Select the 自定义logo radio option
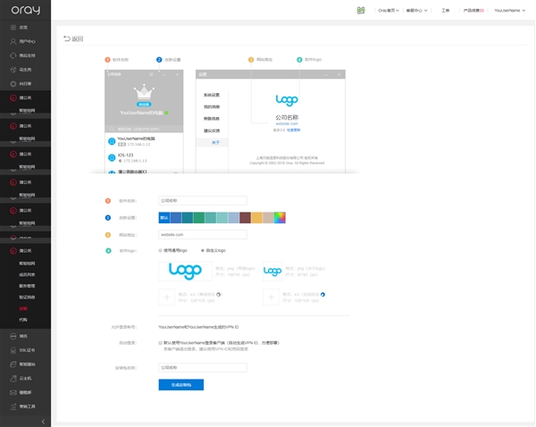The height and width of the screenshot is (427, 536). 202,251
